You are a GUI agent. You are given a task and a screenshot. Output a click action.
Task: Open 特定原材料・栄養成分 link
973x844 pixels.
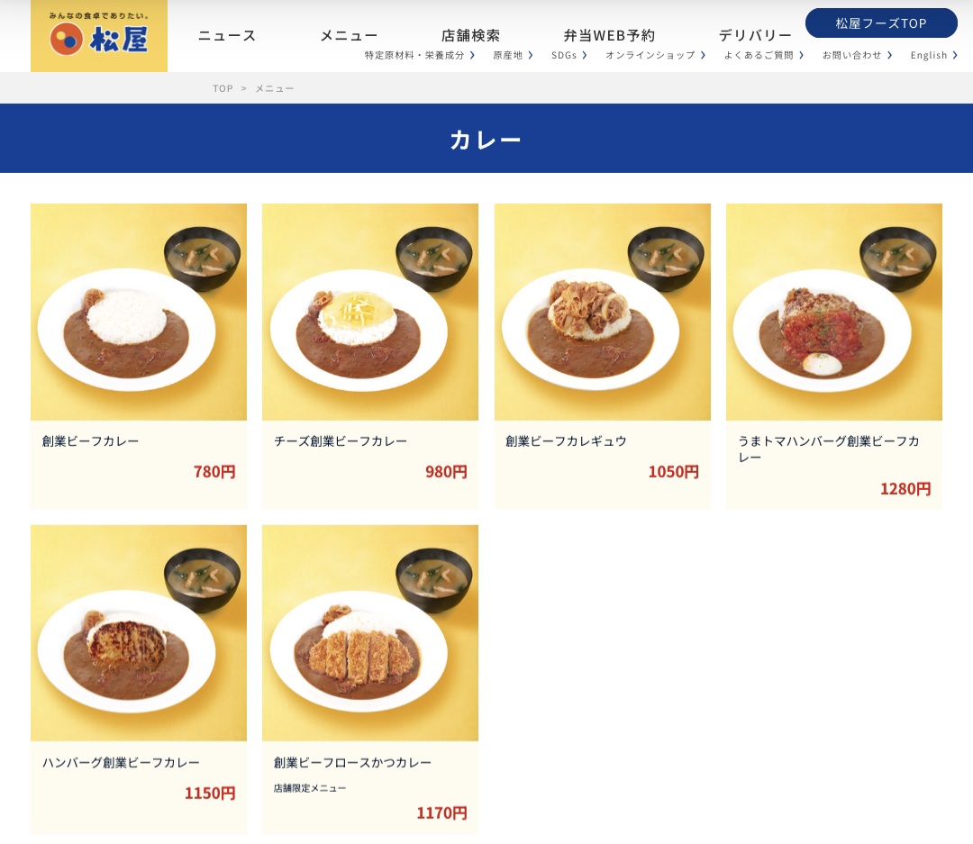pyautogui.click(x=420, y=55)
